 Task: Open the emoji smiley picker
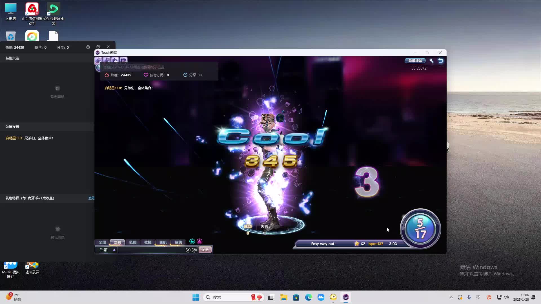[194, 250]
